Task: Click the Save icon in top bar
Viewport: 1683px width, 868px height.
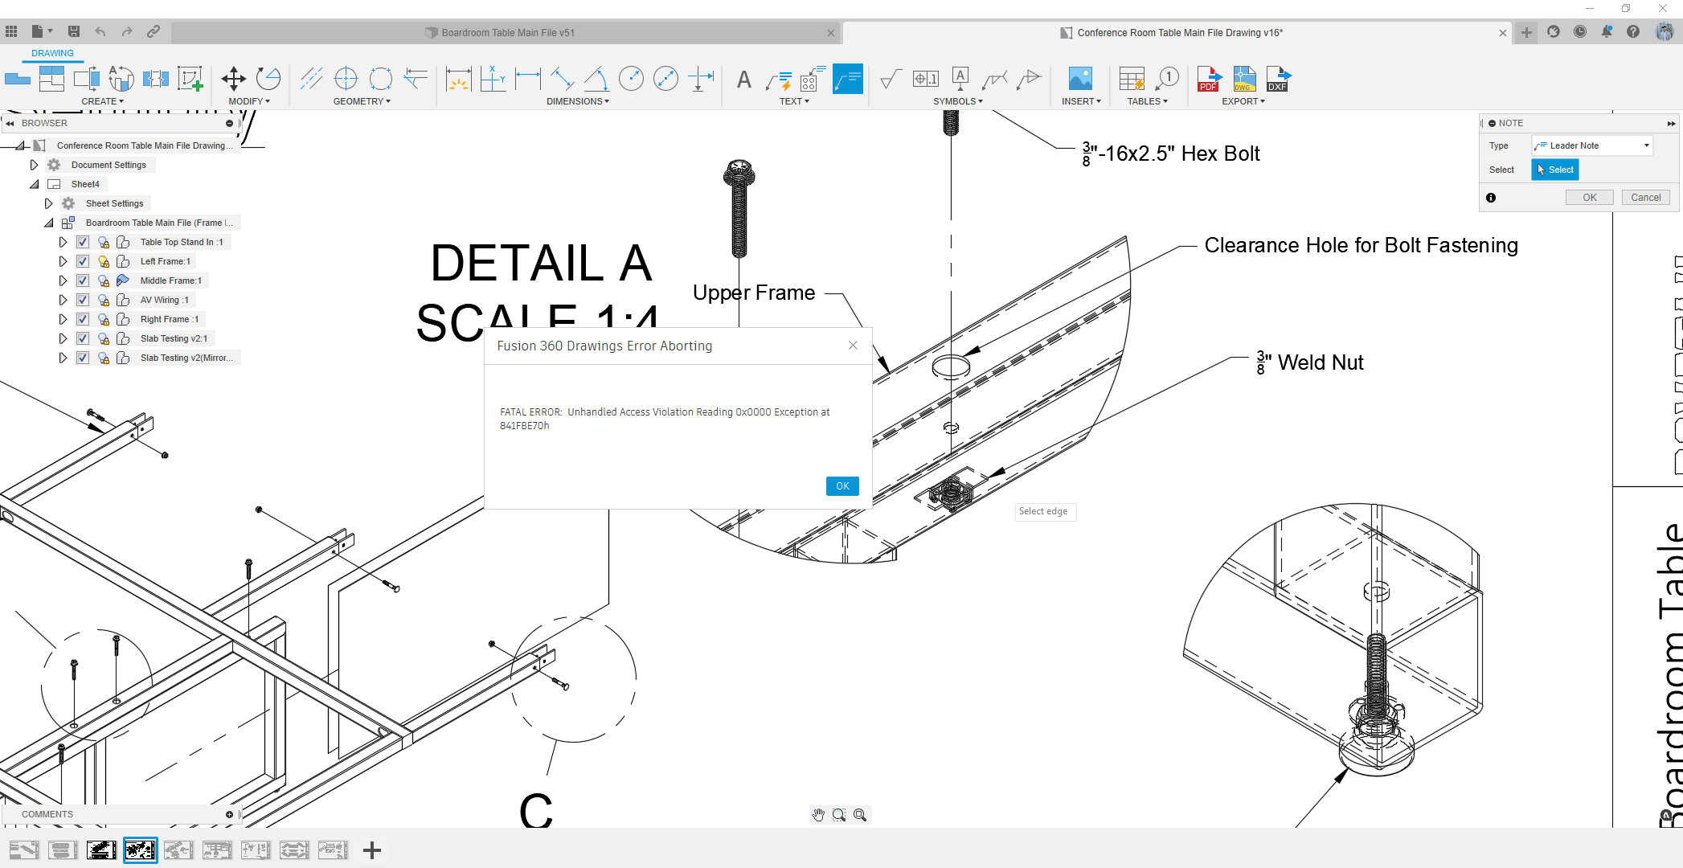Action: pos(74,31)
